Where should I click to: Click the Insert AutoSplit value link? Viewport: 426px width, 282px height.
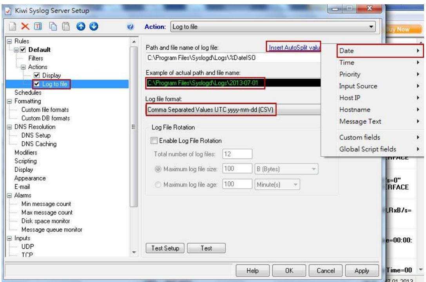294,47
